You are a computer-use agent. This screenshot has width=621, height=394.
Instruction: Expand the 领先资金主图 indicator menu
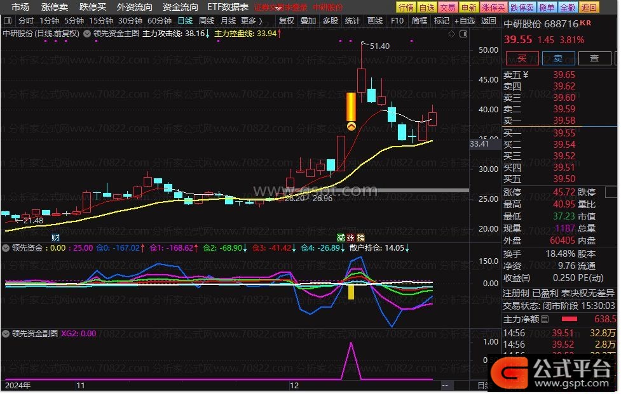tap(86, 34)
